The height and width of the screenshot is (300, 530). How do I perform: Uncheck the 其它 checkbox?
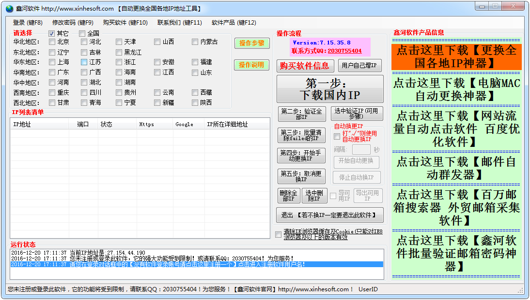point(51,33)
